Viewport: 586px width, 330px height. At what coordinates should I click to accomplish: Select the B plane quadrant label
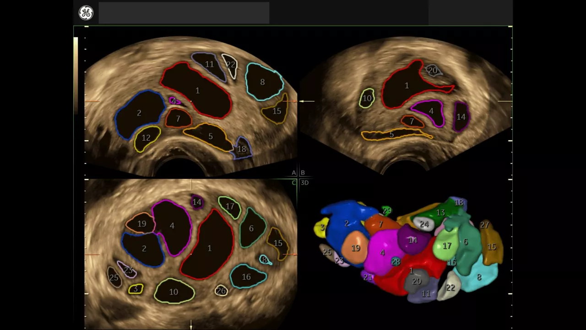click(303, 173)
